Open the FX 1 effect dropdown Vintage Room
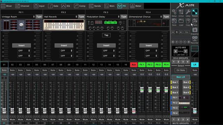223x125 pixels. [18, 17]
